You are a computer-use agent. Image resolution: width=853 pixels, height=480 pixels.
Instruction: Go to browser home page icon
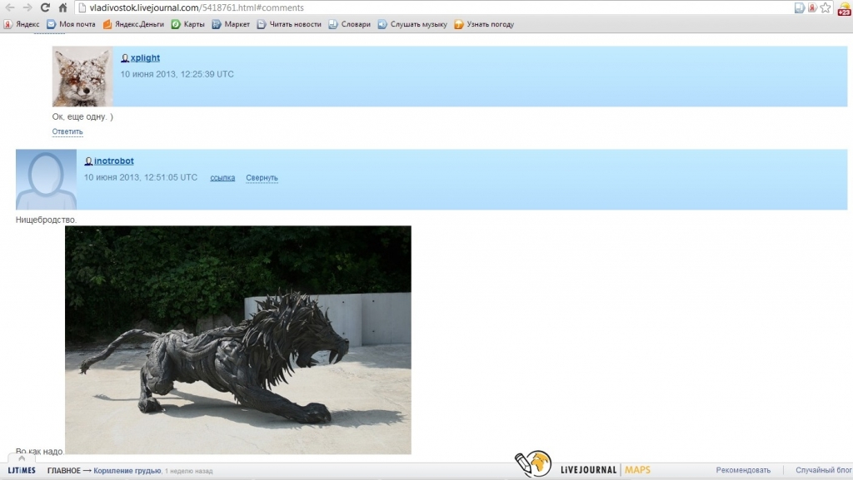coord(62,7)
